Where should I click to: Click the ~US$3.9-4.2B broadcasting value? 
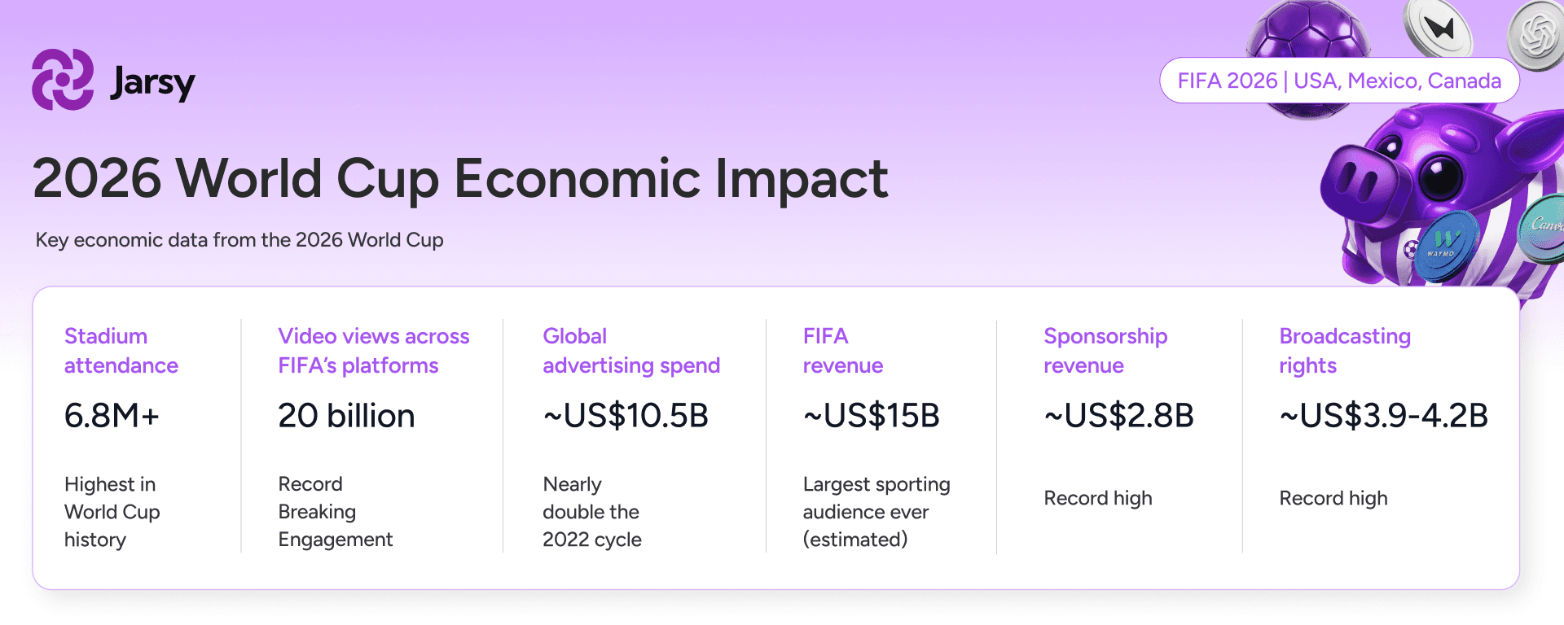point(1384,416)
